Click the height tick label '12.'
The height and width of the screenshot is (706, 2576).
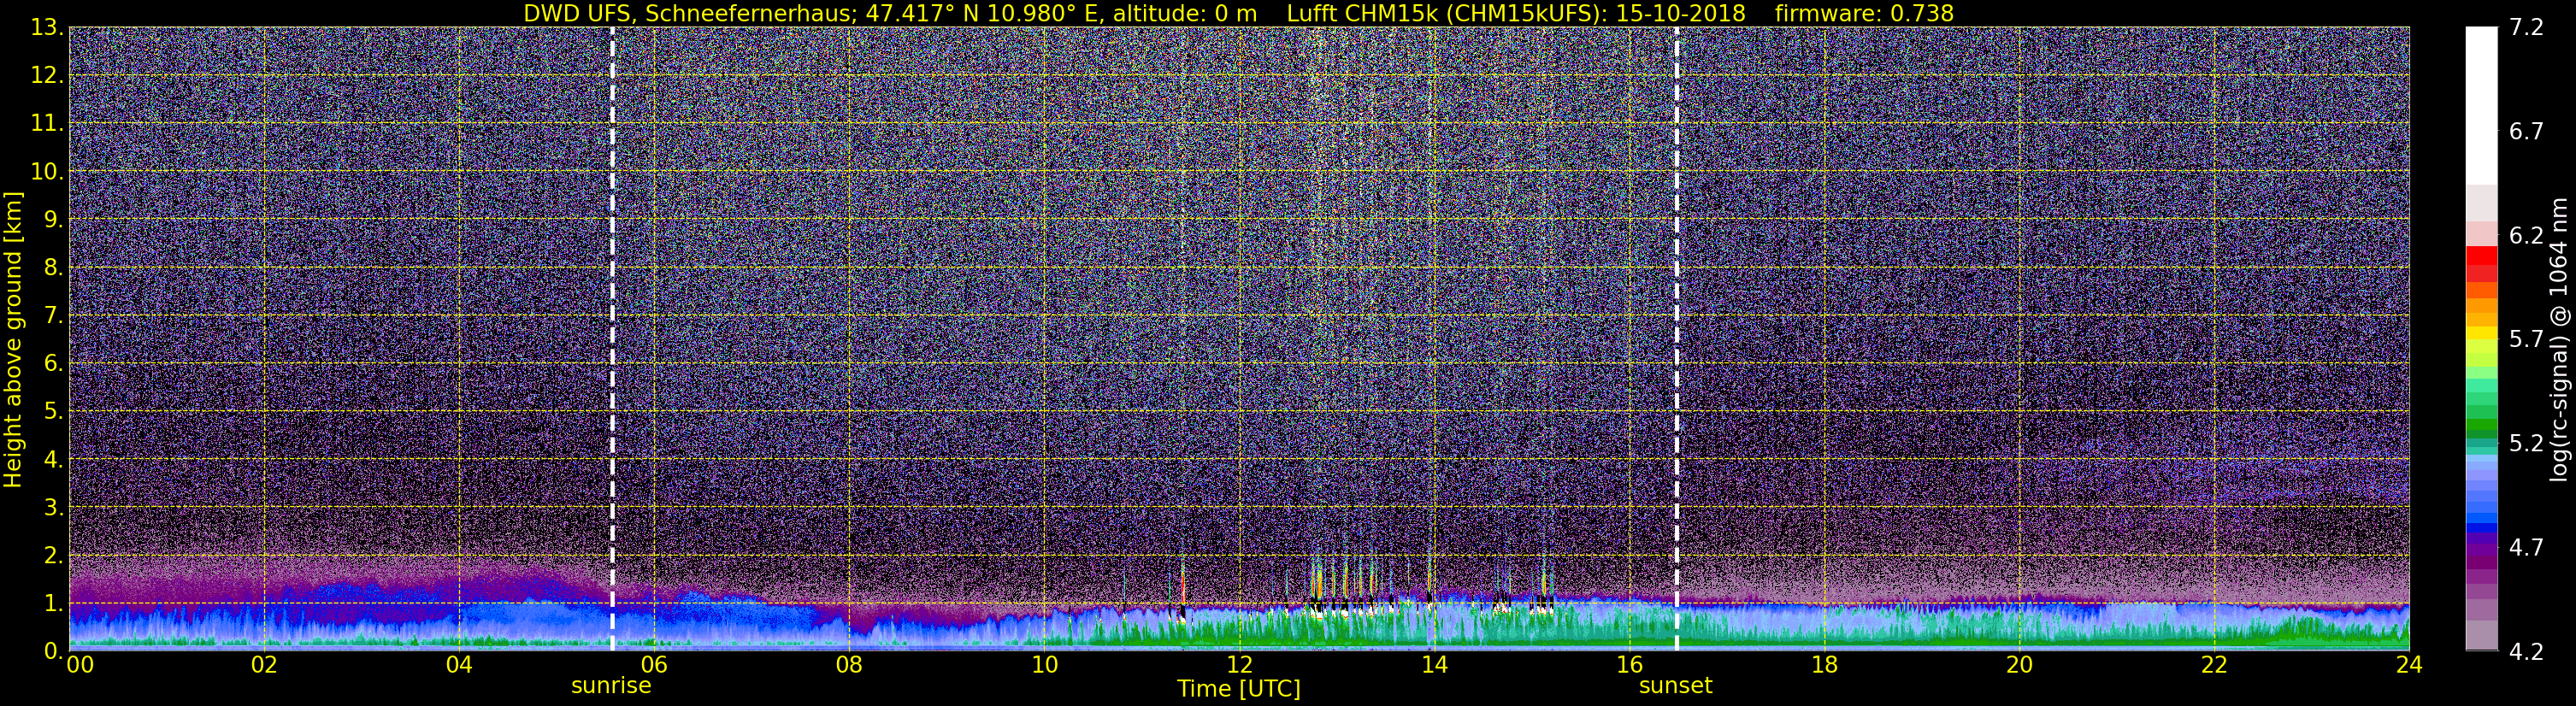click(x=47, y=76)
